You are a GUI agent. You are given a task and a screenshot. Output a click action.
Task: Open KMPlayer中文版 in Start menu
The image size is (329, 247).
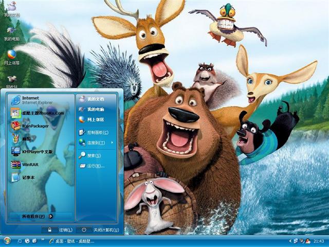41,151
